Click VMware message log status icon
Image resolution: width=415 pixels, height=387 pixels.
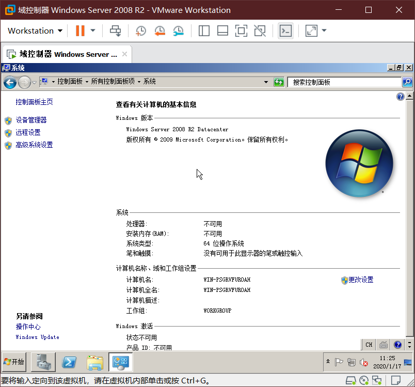(x=396, y=381)
